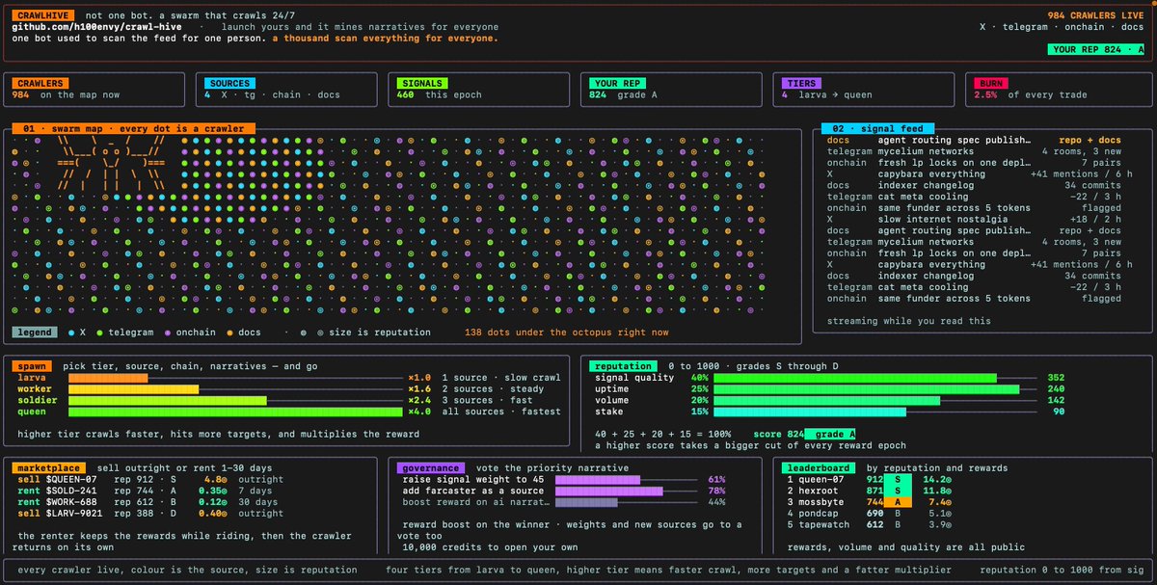Image resolution: width=1157 pixels, height=585 pixels.
Task: Click the ASCII octopus on the swarm map
Action: pos(112,163)
